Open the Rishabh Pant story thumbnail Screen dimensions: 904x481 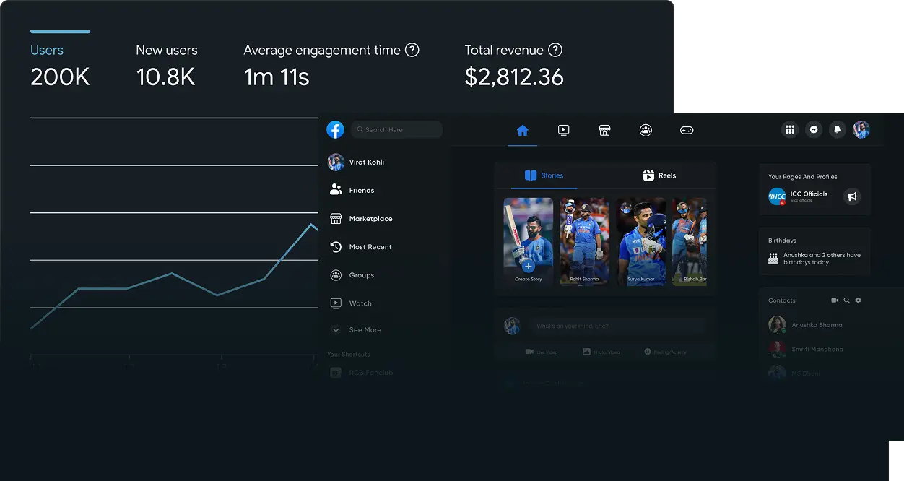point(690,242)
